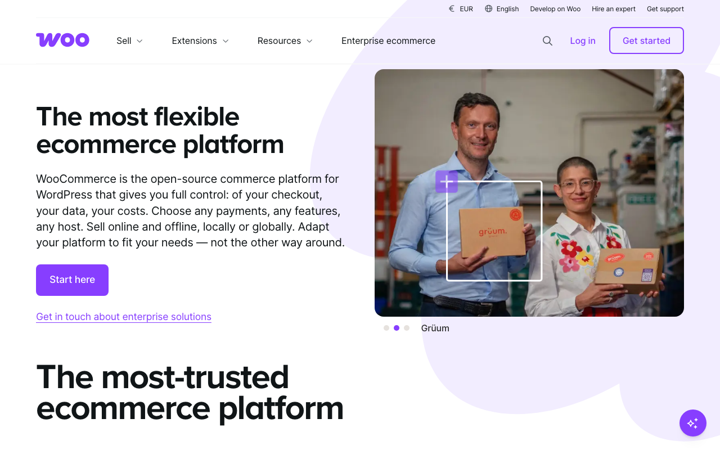Viewport: 720px width, 450px height.
Task: Open the Get support link
Action: click(665, 9)
